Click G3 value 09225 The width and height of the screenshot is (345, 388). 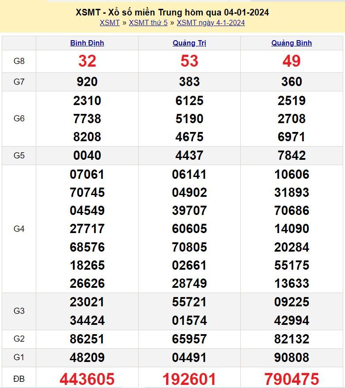[x=292, y=302]
